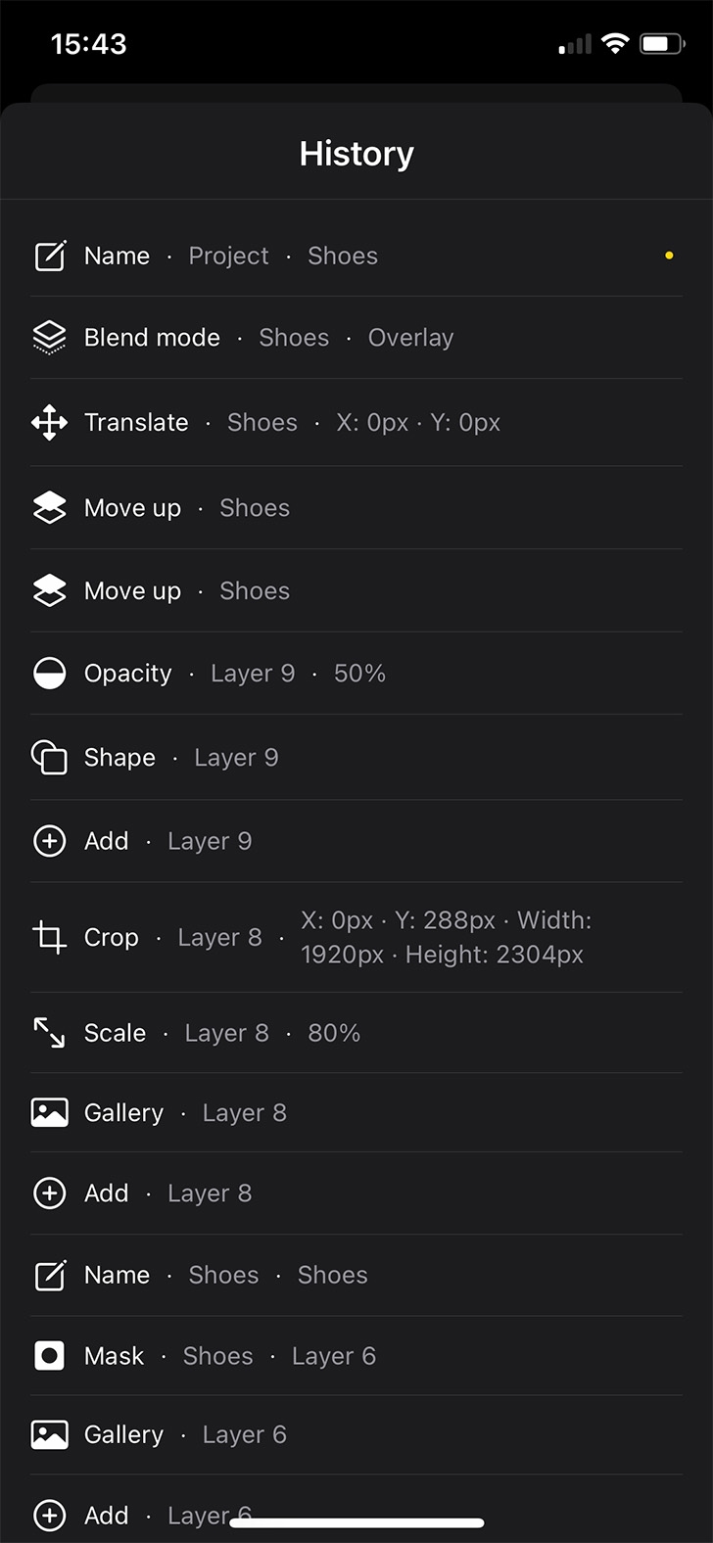Viewport: 713px width, 1543px height.
Task: Select the Name Project Shoes history entry
Action: click(x=356, y=257)
